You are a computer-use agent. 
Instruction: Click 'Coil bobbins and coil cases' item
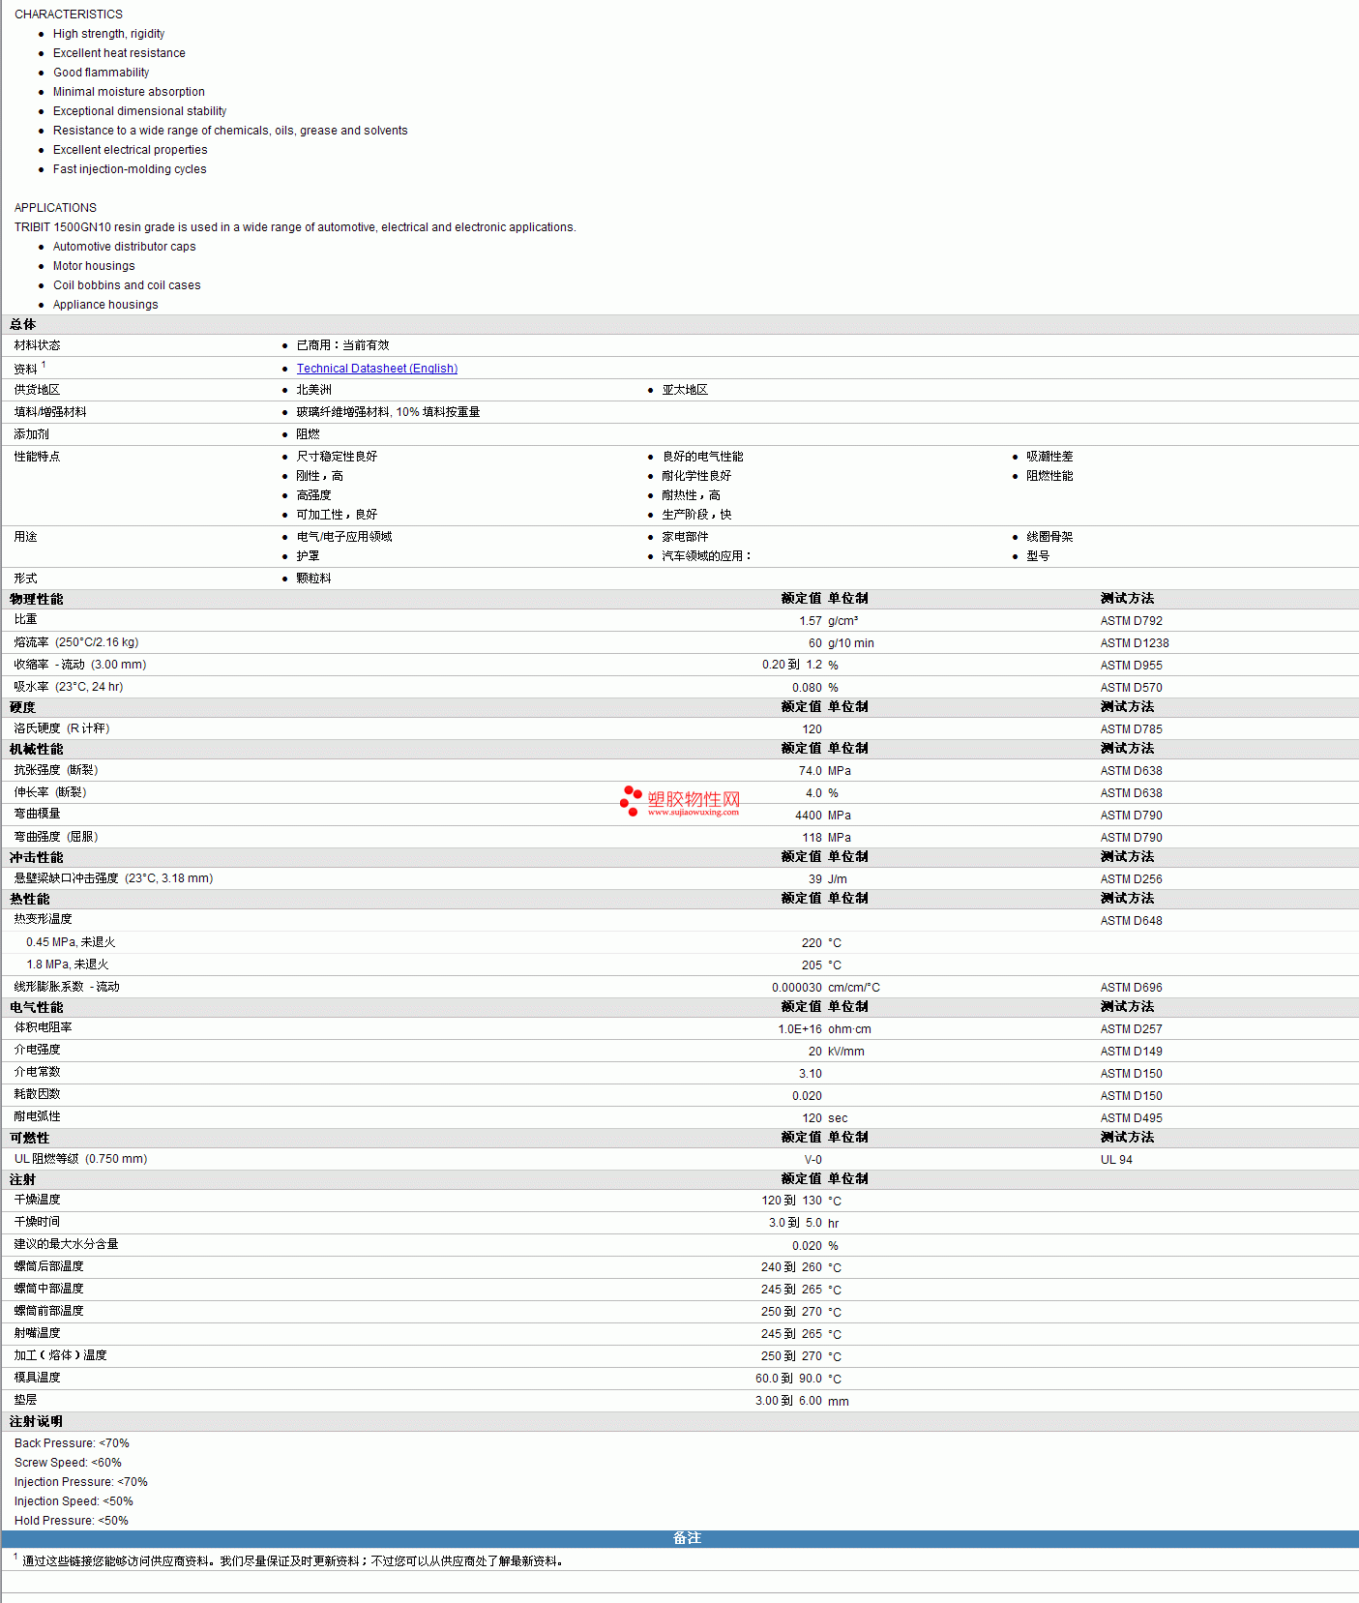[x=127, y=285]
